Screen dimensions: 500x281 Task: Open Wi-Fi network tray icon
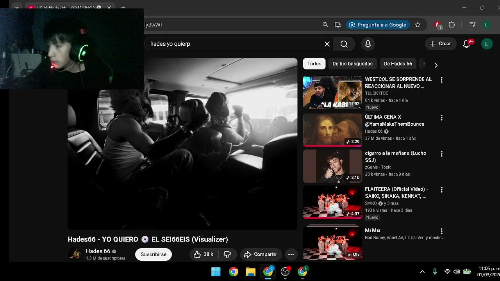coord(447,272)
